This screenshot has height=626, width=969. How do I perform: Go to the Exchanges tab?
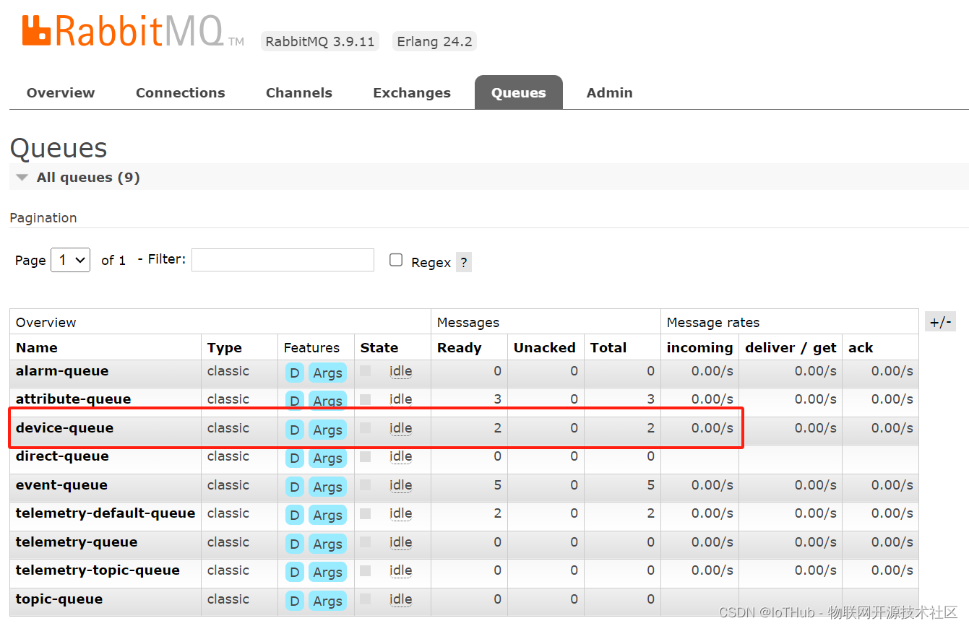tap(412, 92)
